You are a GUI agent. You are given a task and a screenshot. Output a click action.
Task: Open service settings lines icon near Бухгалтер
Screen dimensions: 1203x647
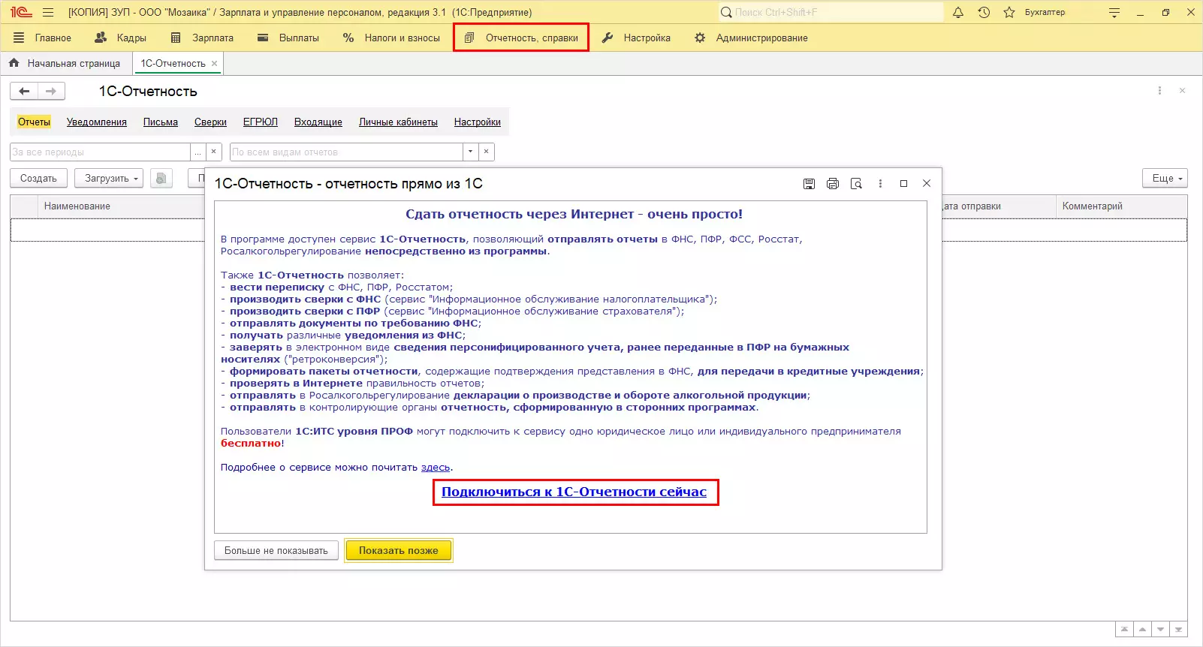click(x=1114, y=13)
